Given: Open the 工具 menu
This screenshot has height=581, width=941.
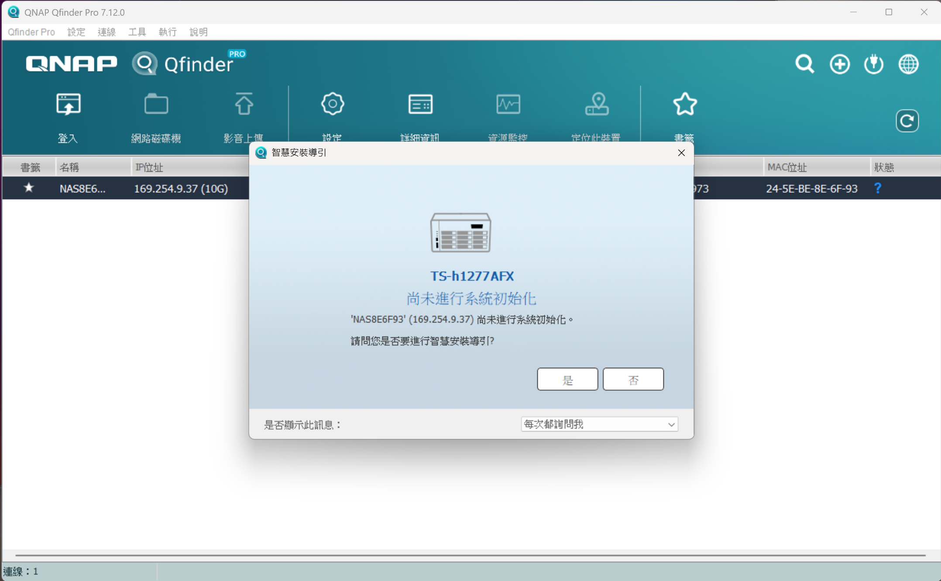Looking at the screenshot, I should coord(137,32).
